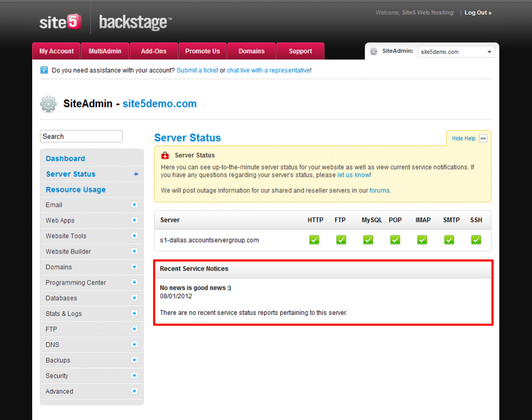Open the Support tab
532x420 pixels.
coord(300,51)
